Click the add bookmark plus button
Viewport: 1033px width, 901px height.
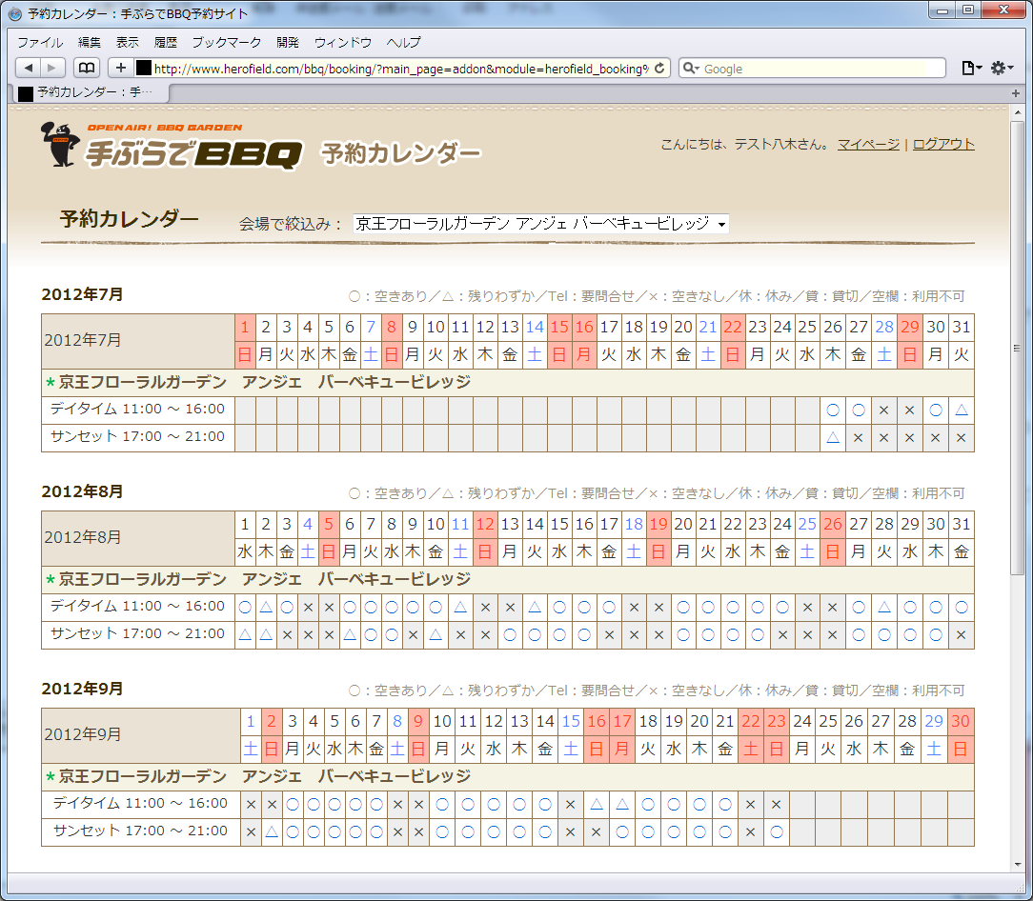tap(120, 68)
